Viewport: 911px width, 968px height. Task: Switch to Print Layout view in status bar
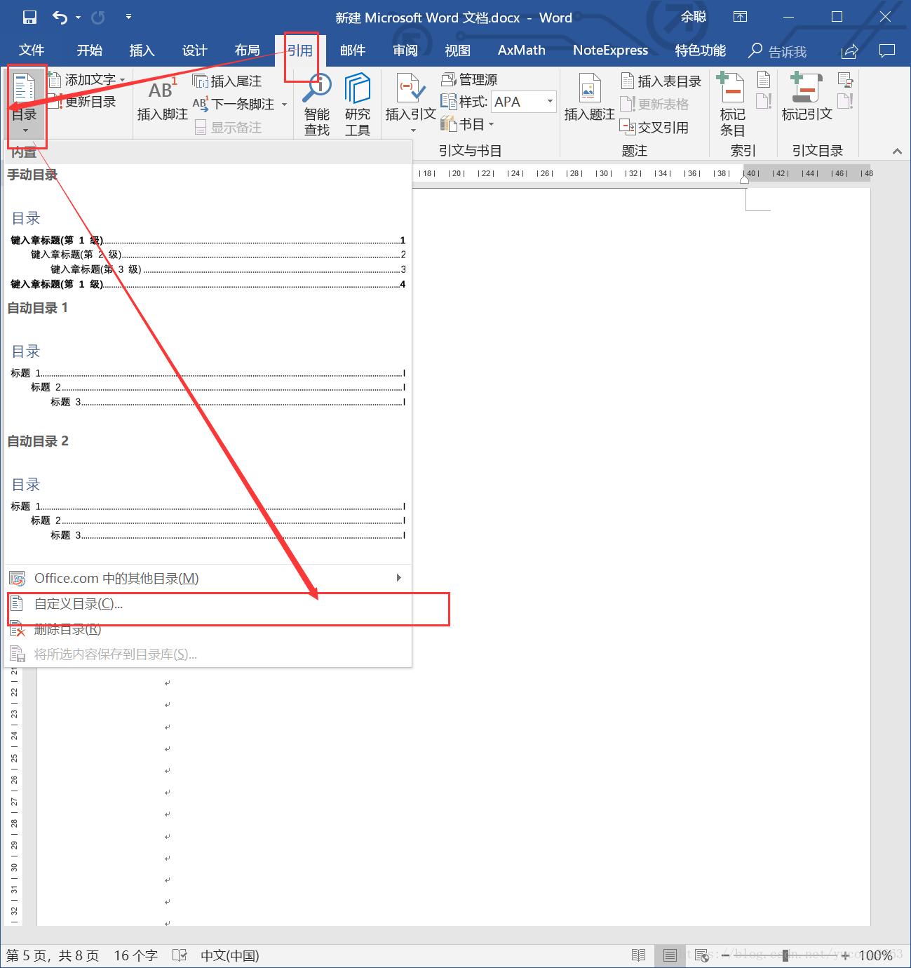click(670, 955)
